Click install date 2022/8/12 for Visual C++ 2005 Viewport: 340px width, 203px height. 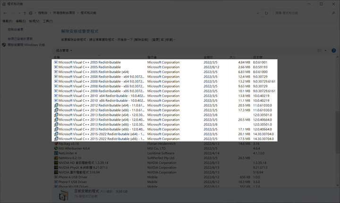(x=212, y=67)
